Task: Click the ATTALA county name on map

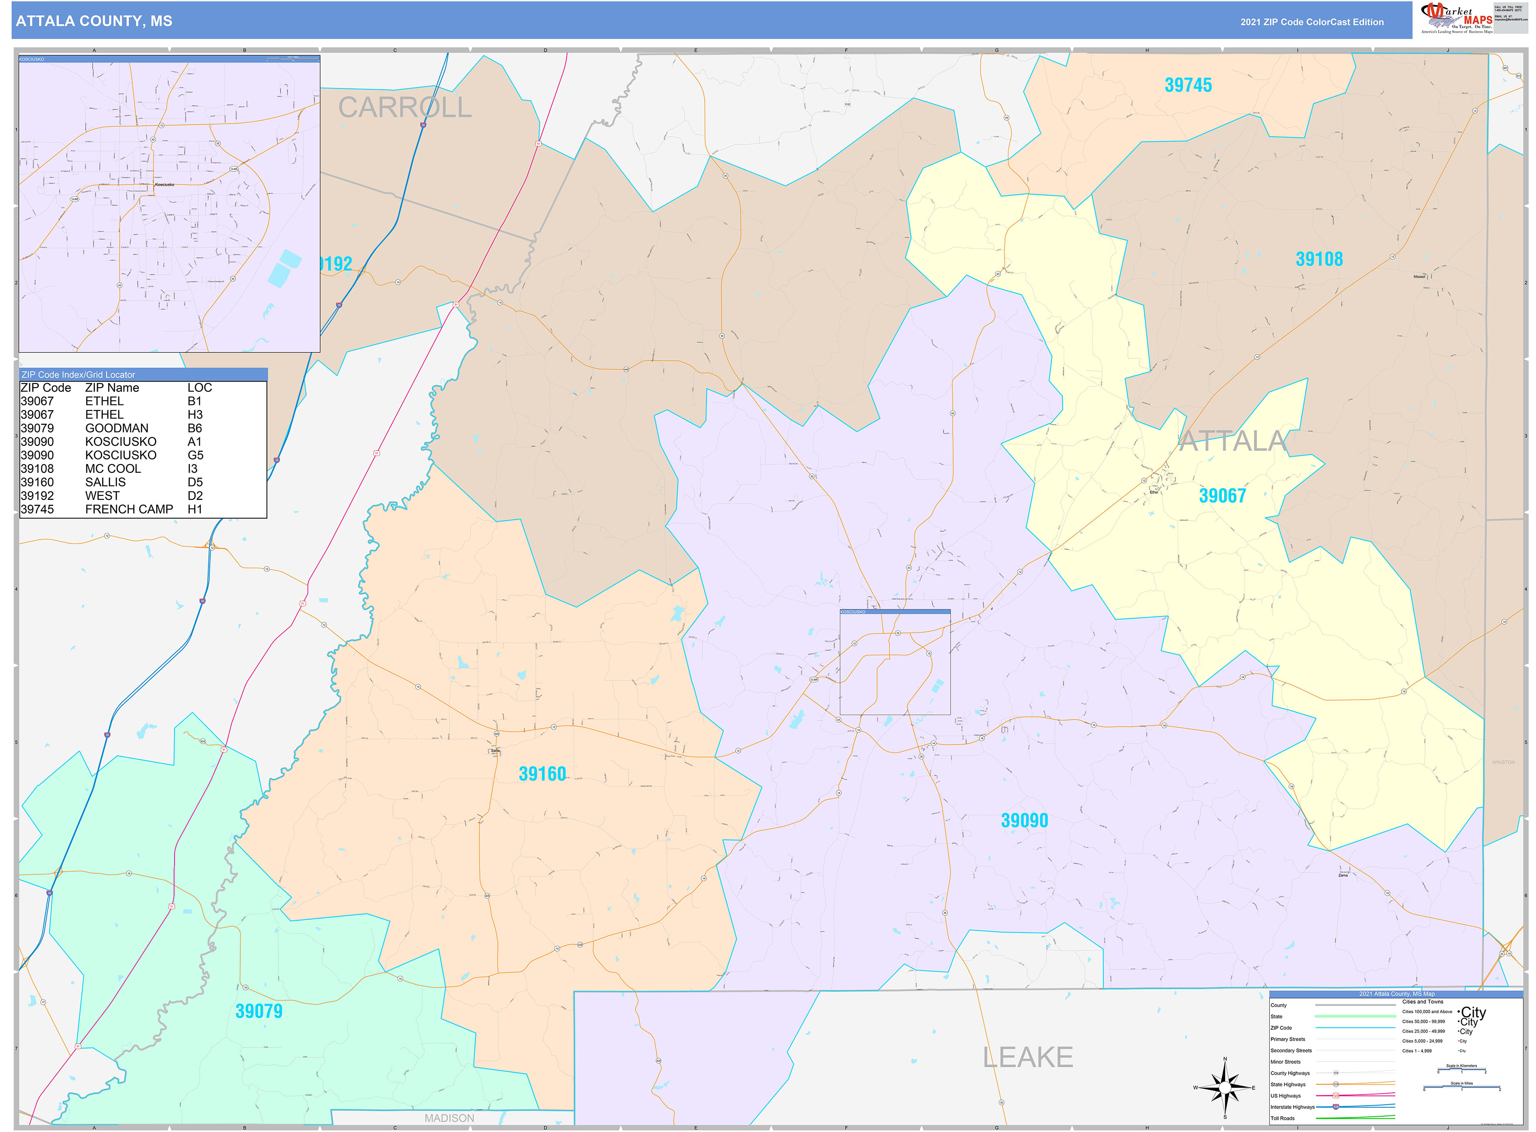Action: click(x=1233, y=441)
